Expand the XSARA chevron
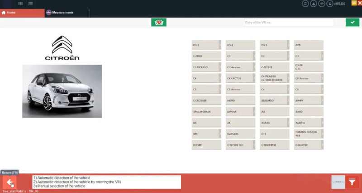 (x=288, y=122)
